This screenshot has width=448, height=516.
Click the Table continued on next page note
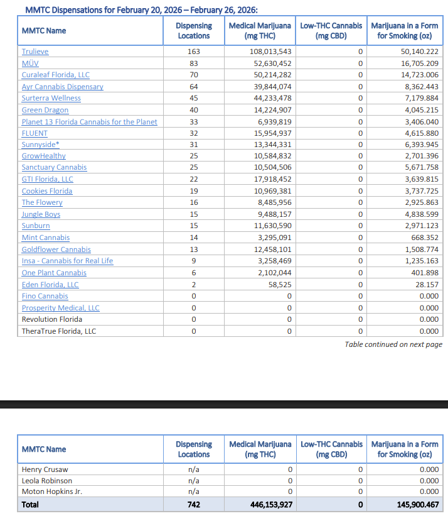coord(393,344)
